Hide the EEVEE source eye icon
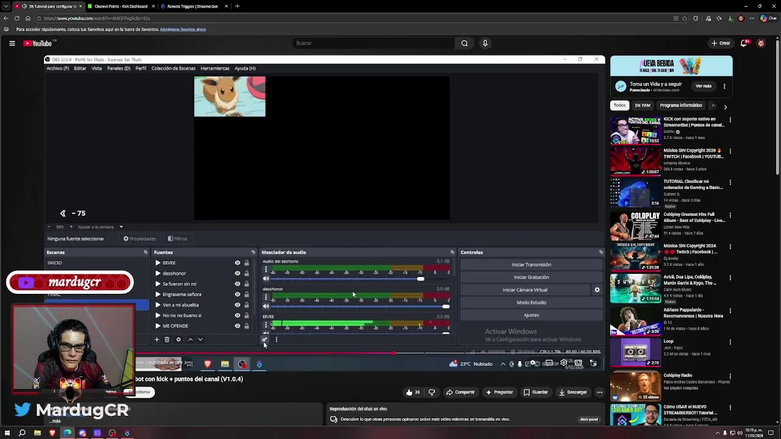The height and width of the screenshot is (439, 781). pyautogui.click(x=237, y=263)
